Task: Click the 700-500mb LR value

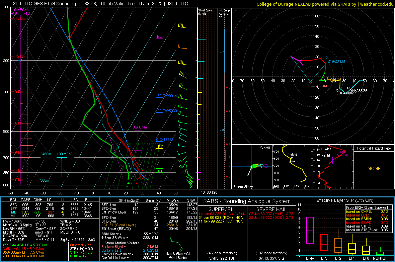Action: [23, 256]
